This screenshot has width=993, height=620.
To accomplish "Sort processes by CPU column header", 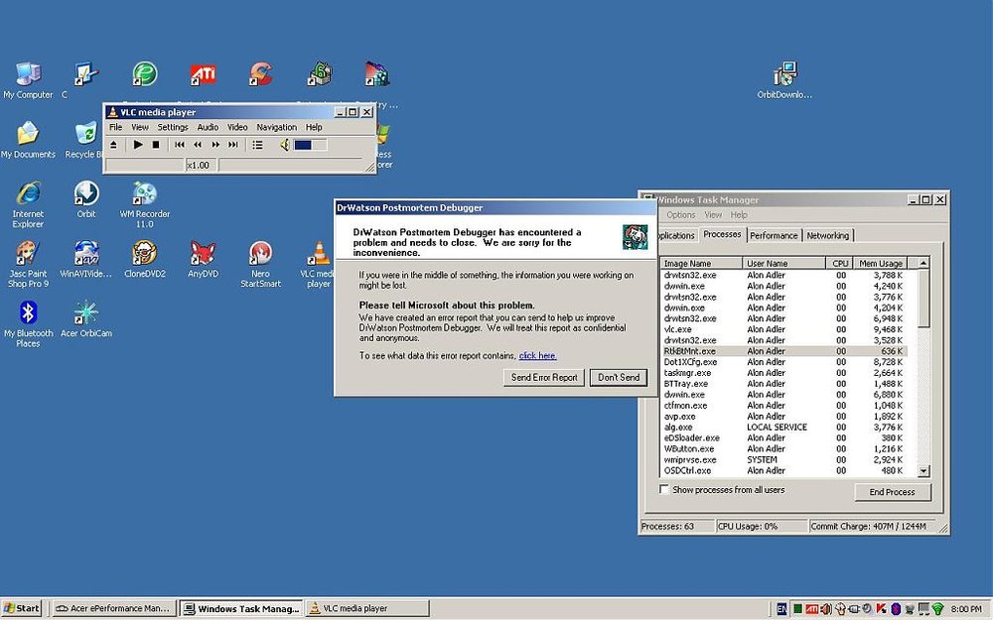I will pyautogui.click(x=840, y=263).
